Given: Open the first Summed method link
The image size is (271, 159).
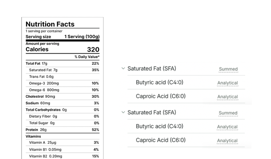Looking at the screenshot, I should [228, 69].
